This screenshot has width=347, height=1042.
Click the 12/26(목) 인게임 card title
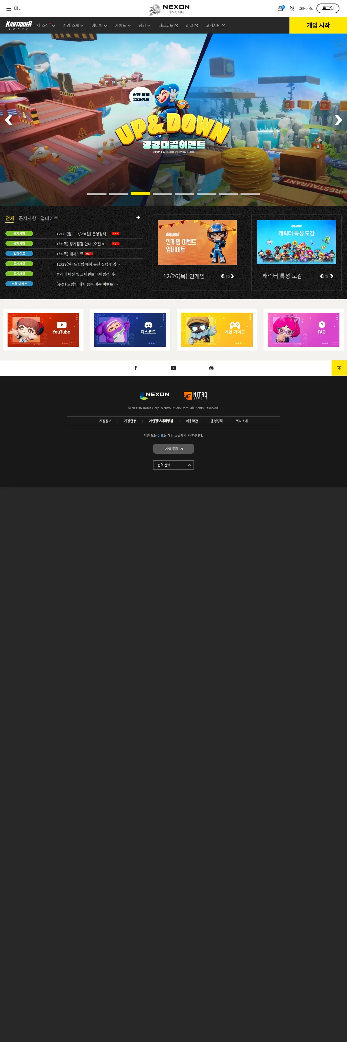click(x=187, y=276)
